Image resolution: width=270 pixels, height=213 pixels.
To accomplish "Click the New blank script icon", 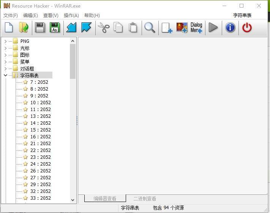I will point(9,28).
